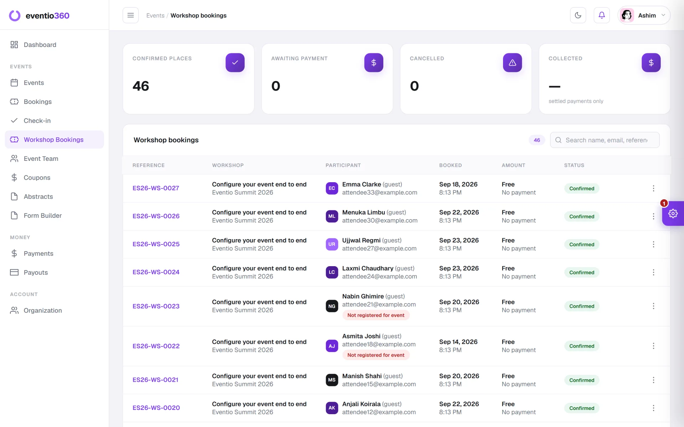
Task: Switch to dark mode moon icon
Action: tap(578, 15)
